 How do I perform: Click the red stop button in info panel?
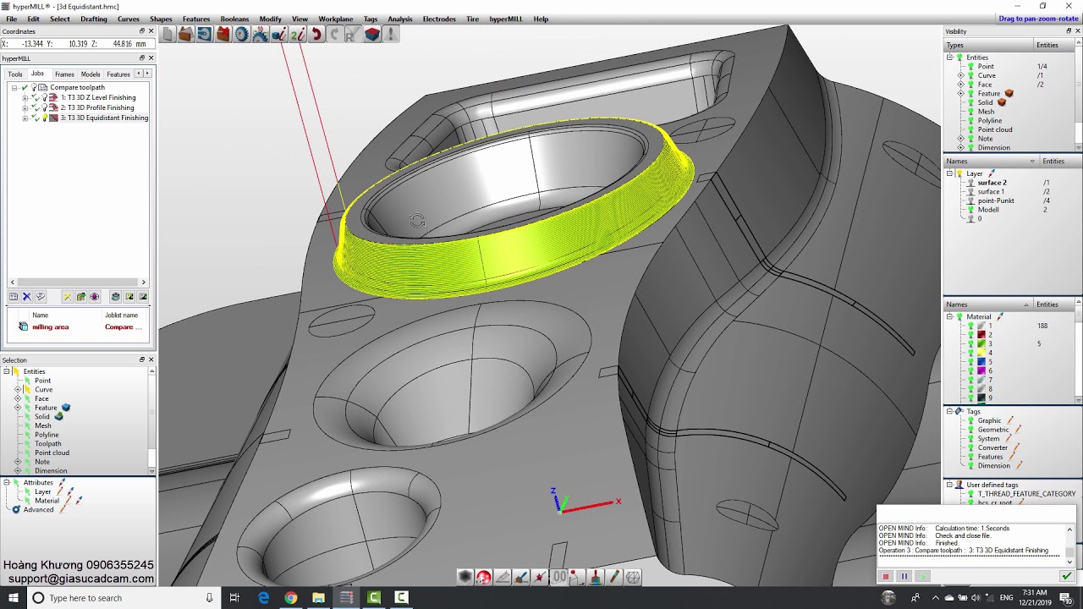tap(886, 576)
